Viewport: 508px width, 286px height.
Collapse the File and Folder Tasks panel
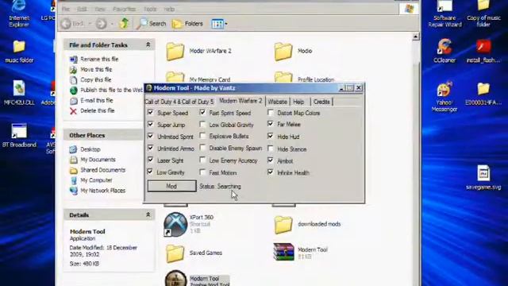pos(148,44)
